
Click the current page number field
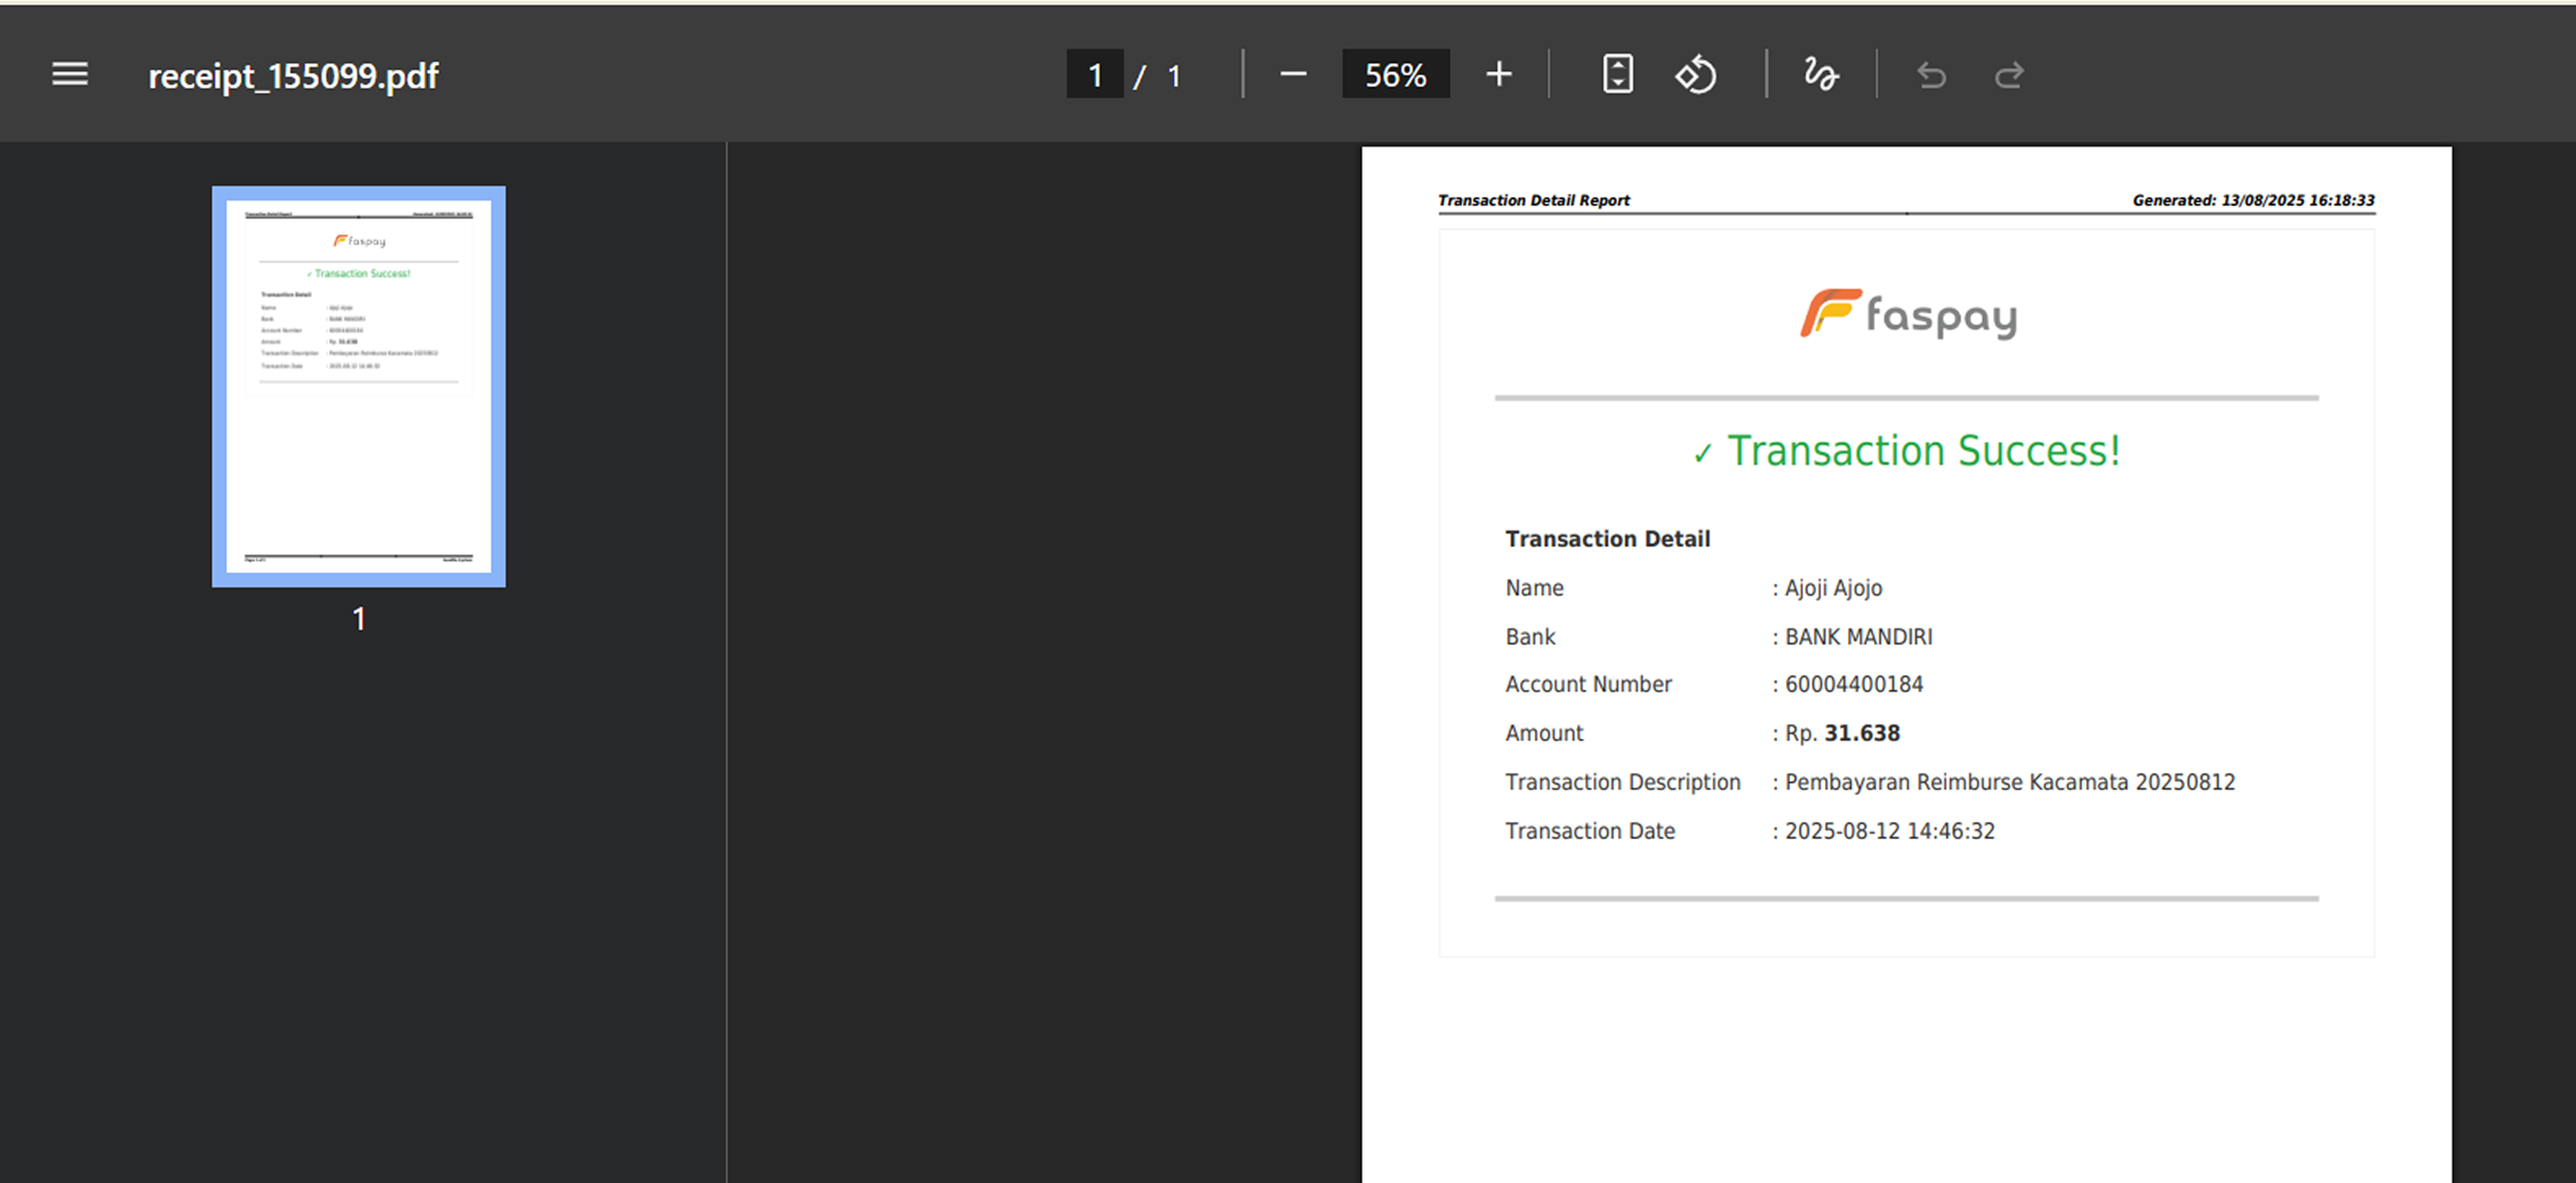(1094, 75)
